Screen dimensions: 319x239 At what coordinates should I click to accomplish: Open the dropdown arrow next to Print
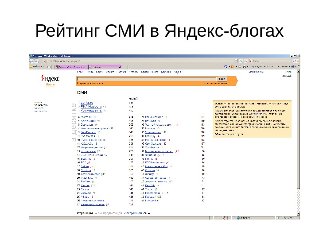[x=248, y=67]
